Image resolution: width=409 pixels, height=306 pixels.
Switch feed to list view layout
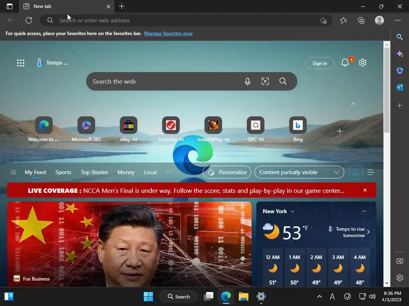coord(371,172)
